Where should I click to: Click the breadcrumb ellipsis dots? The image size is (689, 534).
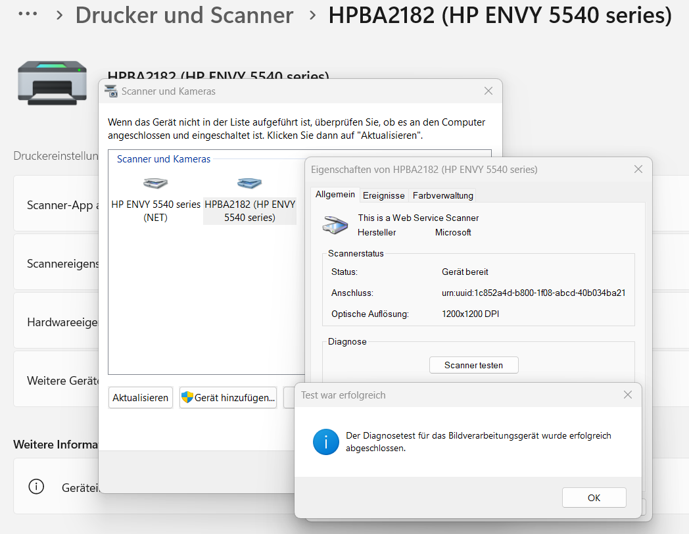click(x=28, y=14)
